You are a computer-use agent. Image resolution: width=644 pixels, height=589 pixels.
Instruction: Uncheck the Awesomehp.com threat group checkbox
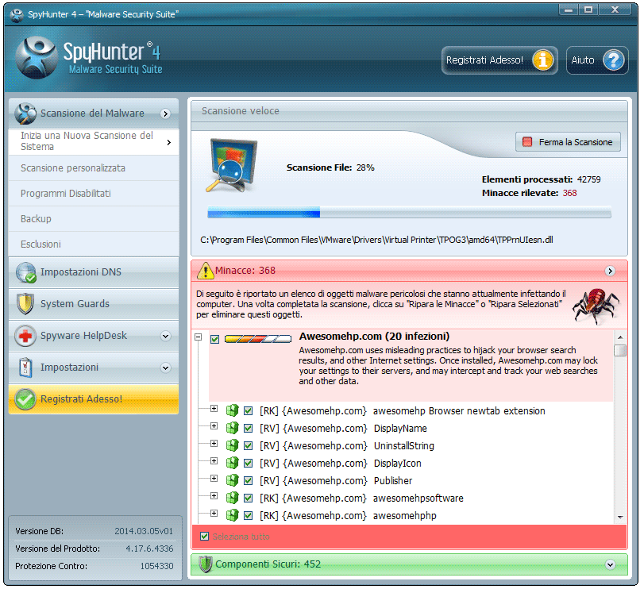coord(215,339)
